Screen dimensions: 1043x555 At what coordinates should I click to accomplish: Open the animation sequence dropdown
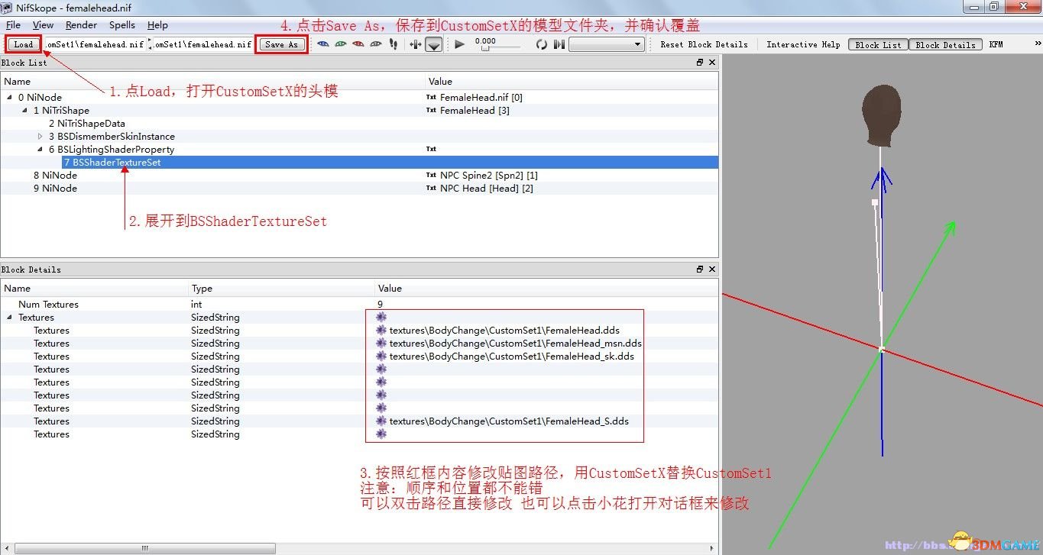607,44
